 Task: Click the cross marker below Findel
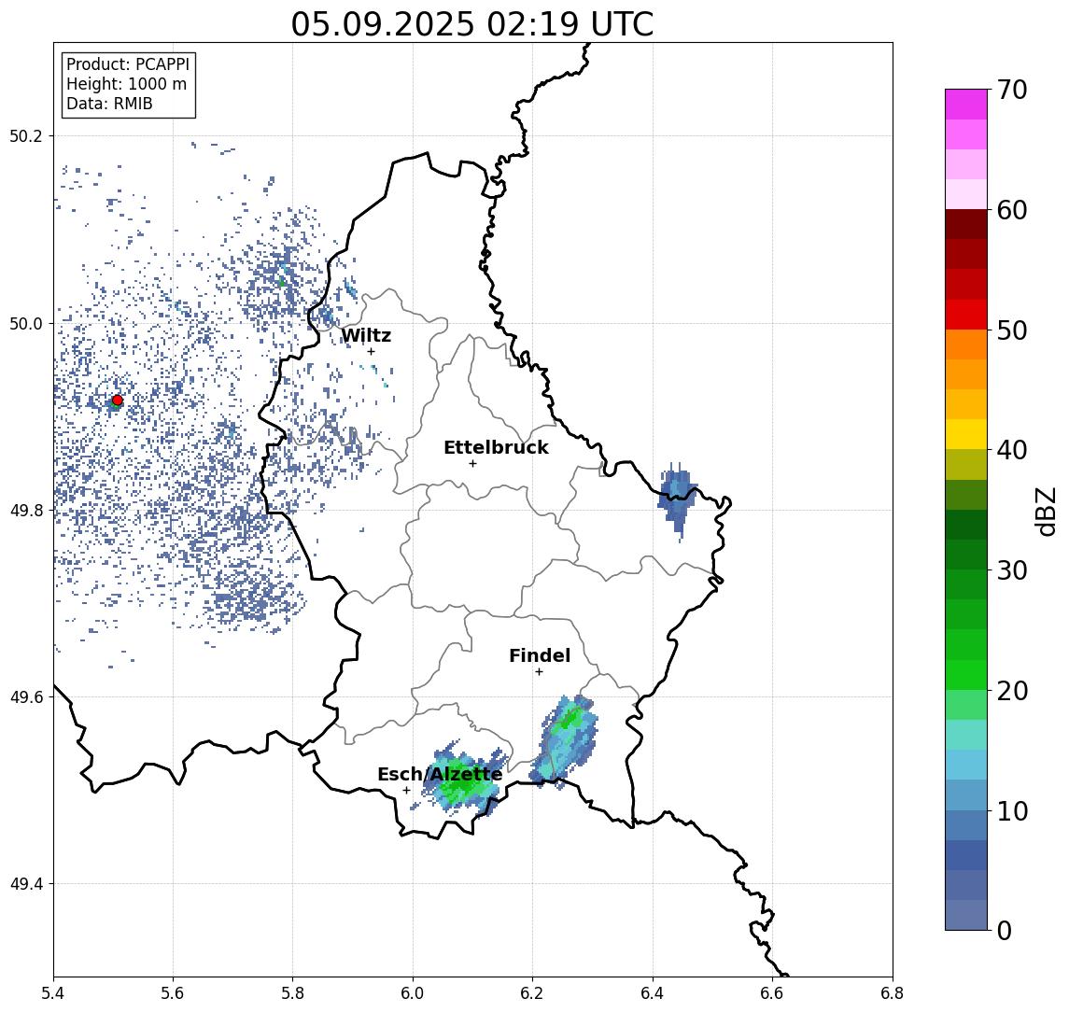pos(539,672)
